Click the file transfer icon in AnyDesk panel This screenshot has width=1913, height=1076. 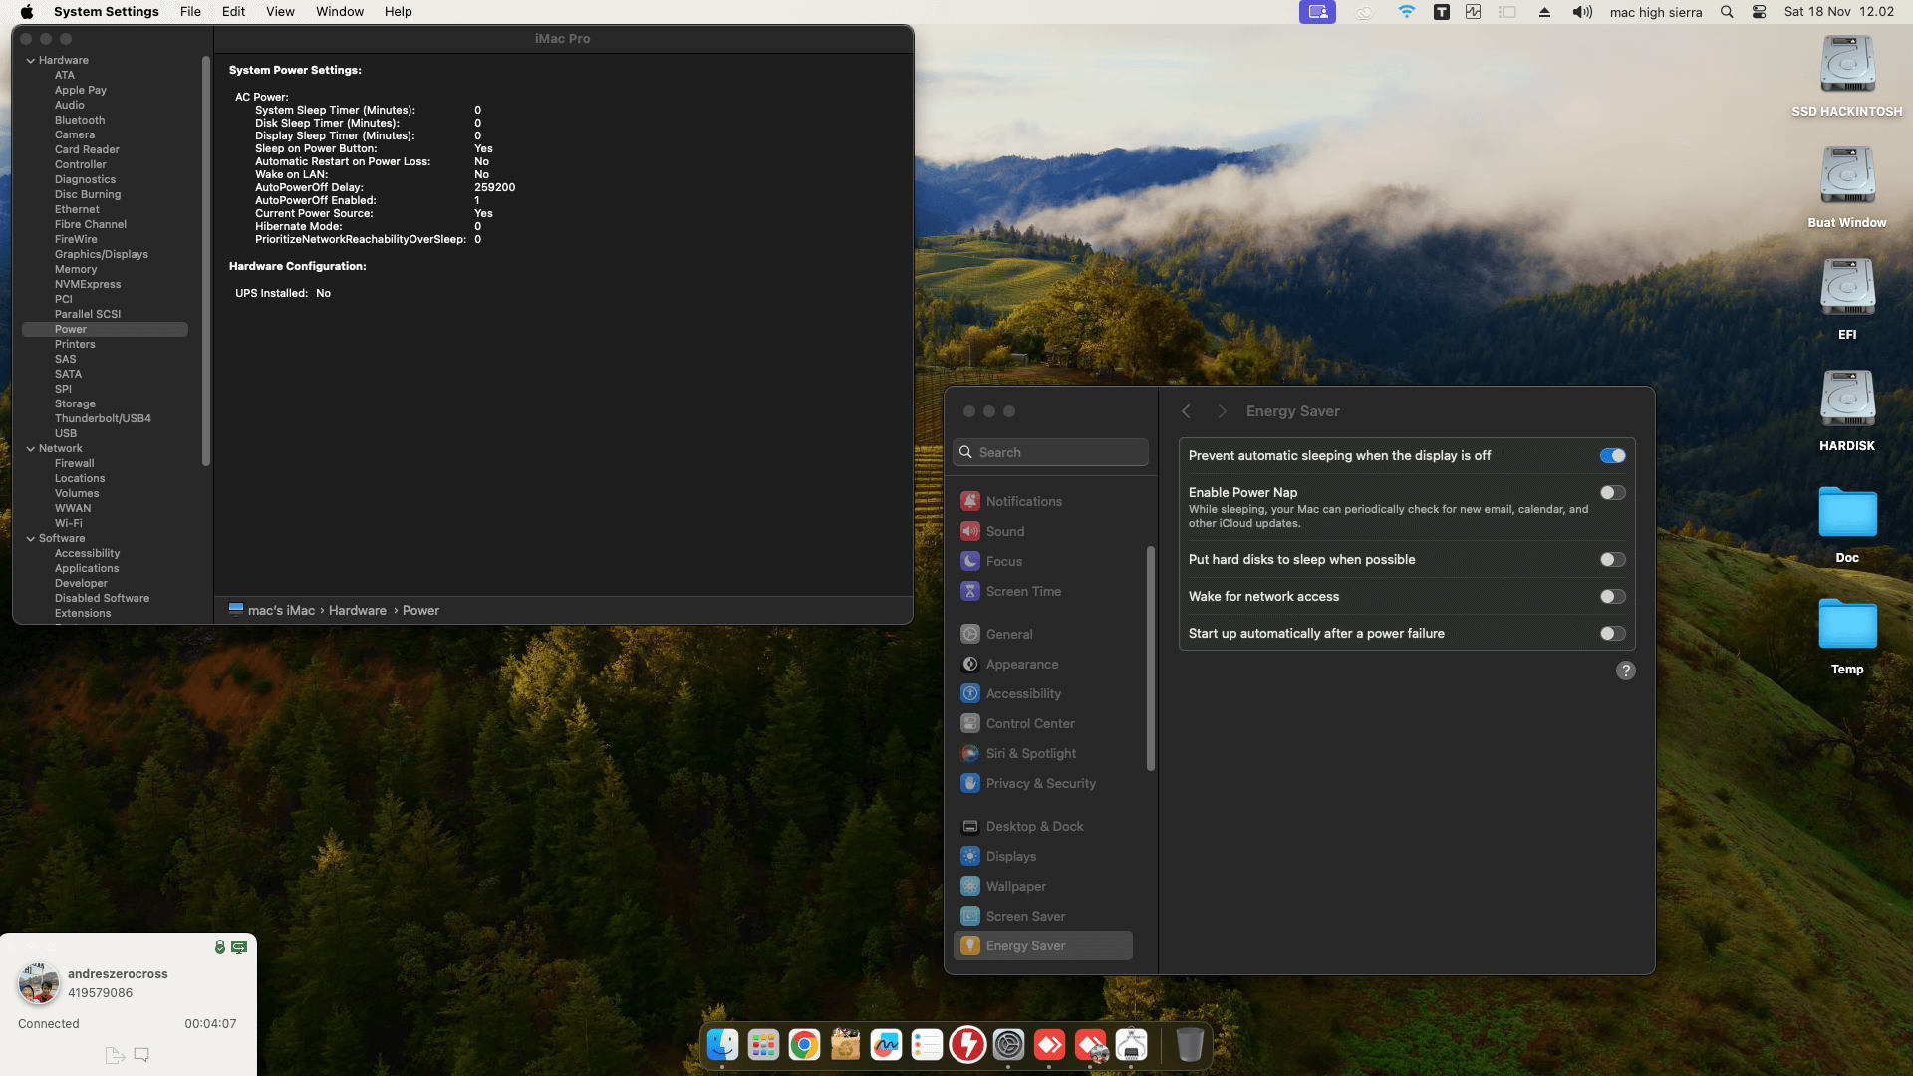pos(115,1054)
